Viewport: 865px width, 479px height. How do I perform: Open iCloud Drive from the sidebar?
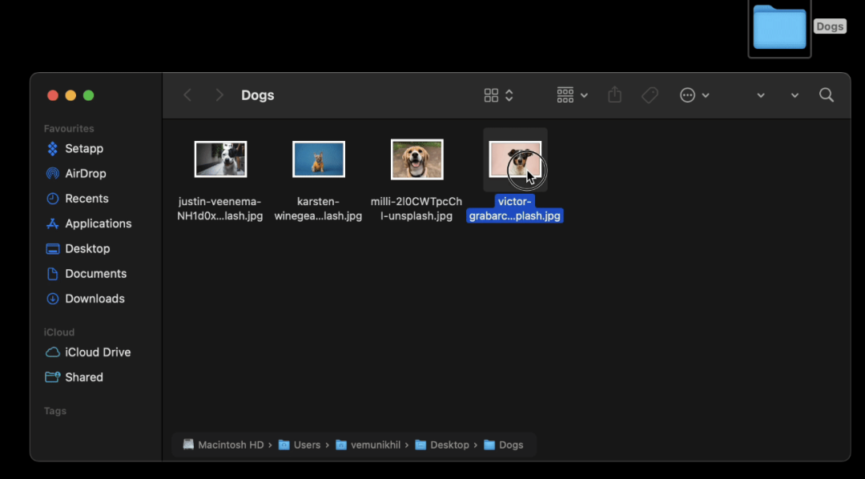coord(95,352)
